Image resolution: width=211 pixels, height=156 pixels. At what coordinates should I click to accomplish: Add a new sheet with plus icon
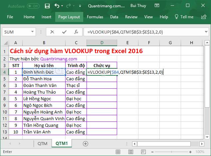pos(86,144)
